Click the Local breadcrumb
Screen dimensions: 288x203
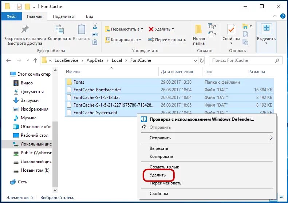(x=117, y=60)
